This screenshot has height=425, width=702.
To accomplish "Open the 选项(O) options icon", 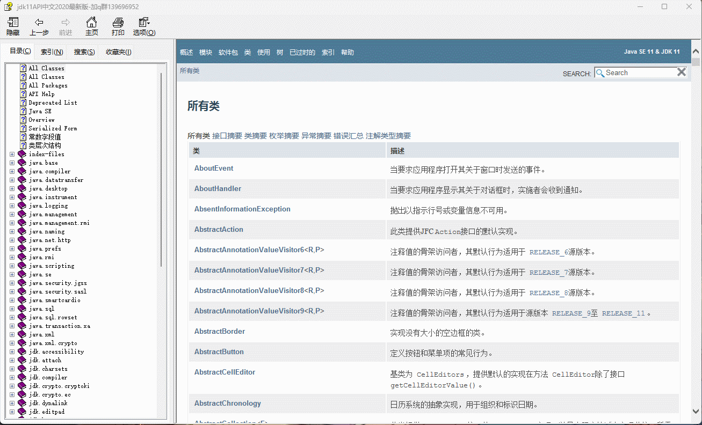I will (x=143, y=26).
